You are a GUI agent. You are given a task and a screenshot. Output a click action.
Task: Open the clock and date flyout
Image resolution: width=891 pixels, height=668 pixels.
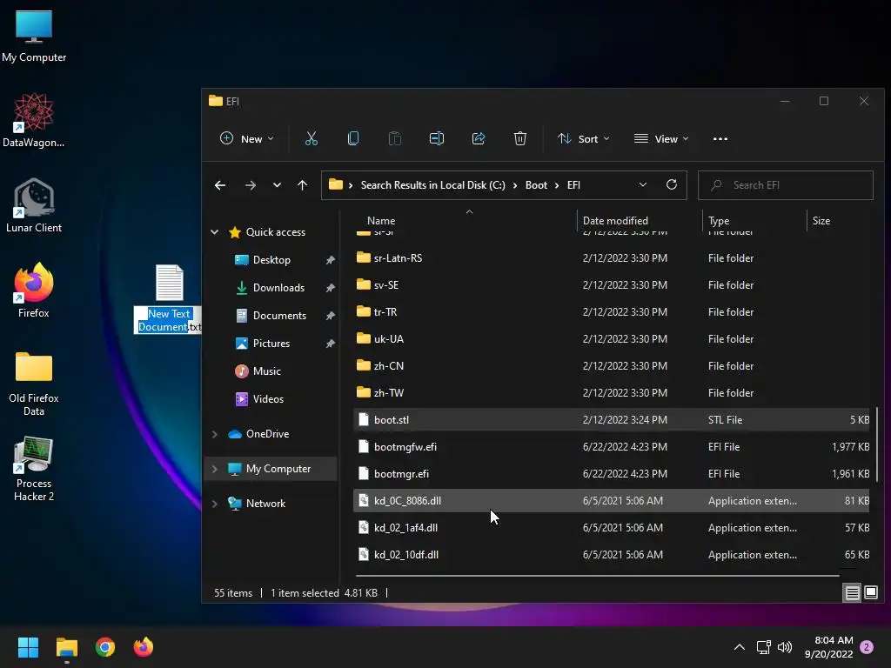828,647
